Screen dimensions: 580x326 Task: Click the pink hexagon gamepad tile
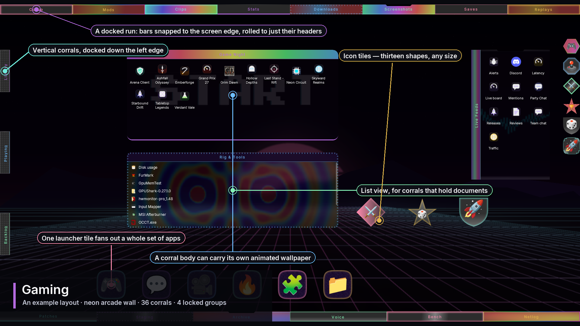571,46
